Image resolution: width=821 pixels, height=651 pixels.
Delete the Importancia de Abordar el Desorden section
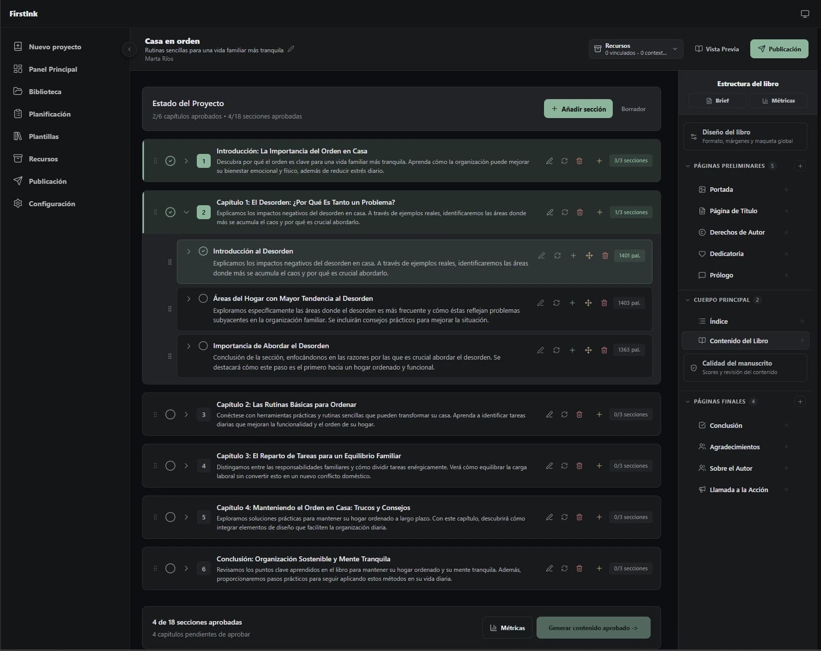[604, 350]
